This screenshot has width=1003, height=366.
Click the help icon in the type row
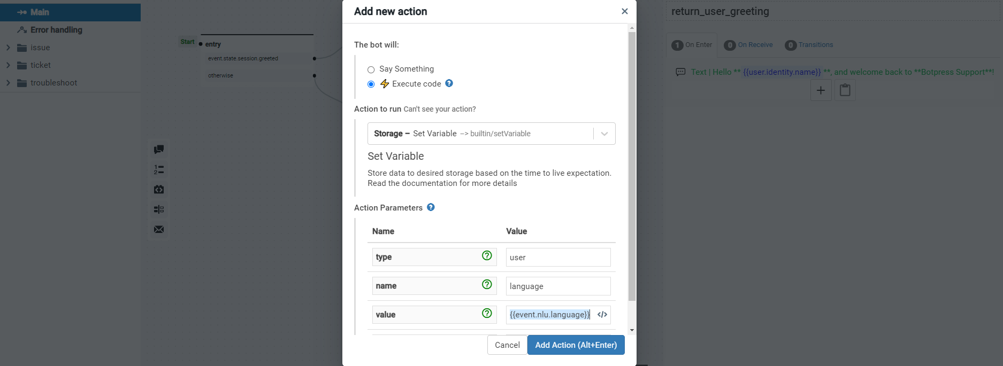click(487, 256)
